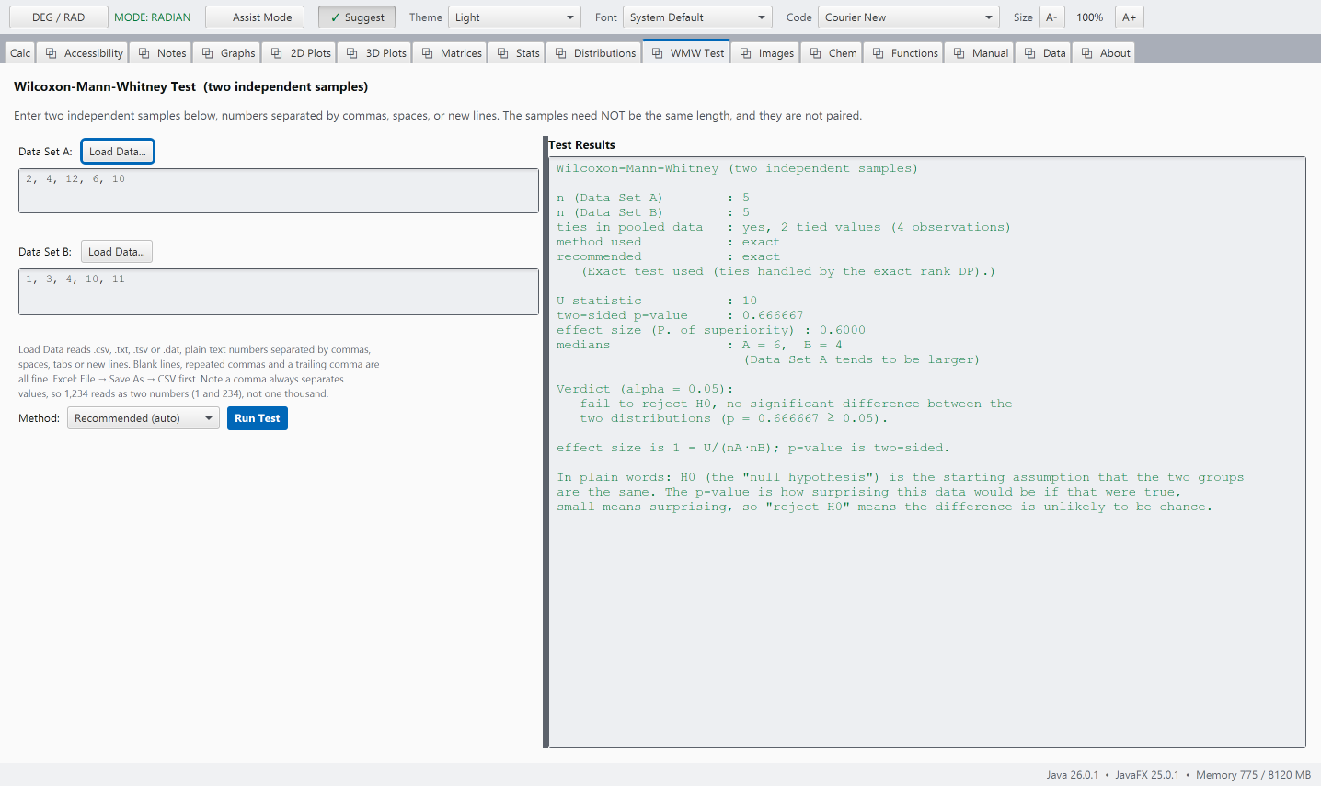Click the pop-out icon on 3D Plots tab
The width and height of the screenshot is (1321, 786).
tap(352, 53)
